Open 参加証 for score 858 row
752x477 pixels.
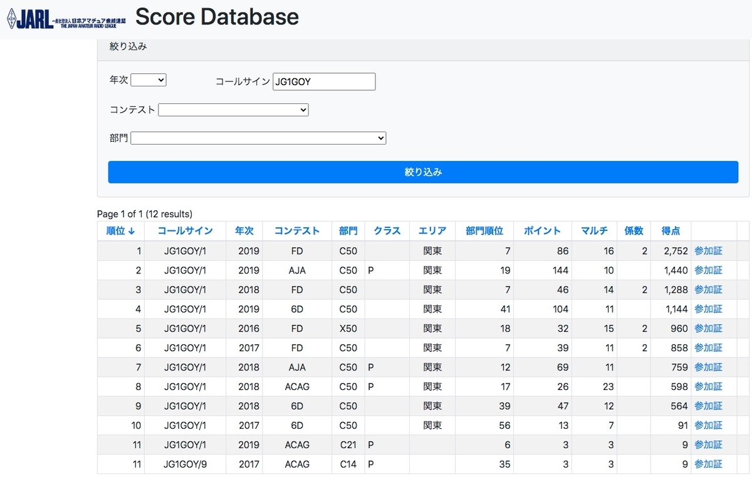708,348
